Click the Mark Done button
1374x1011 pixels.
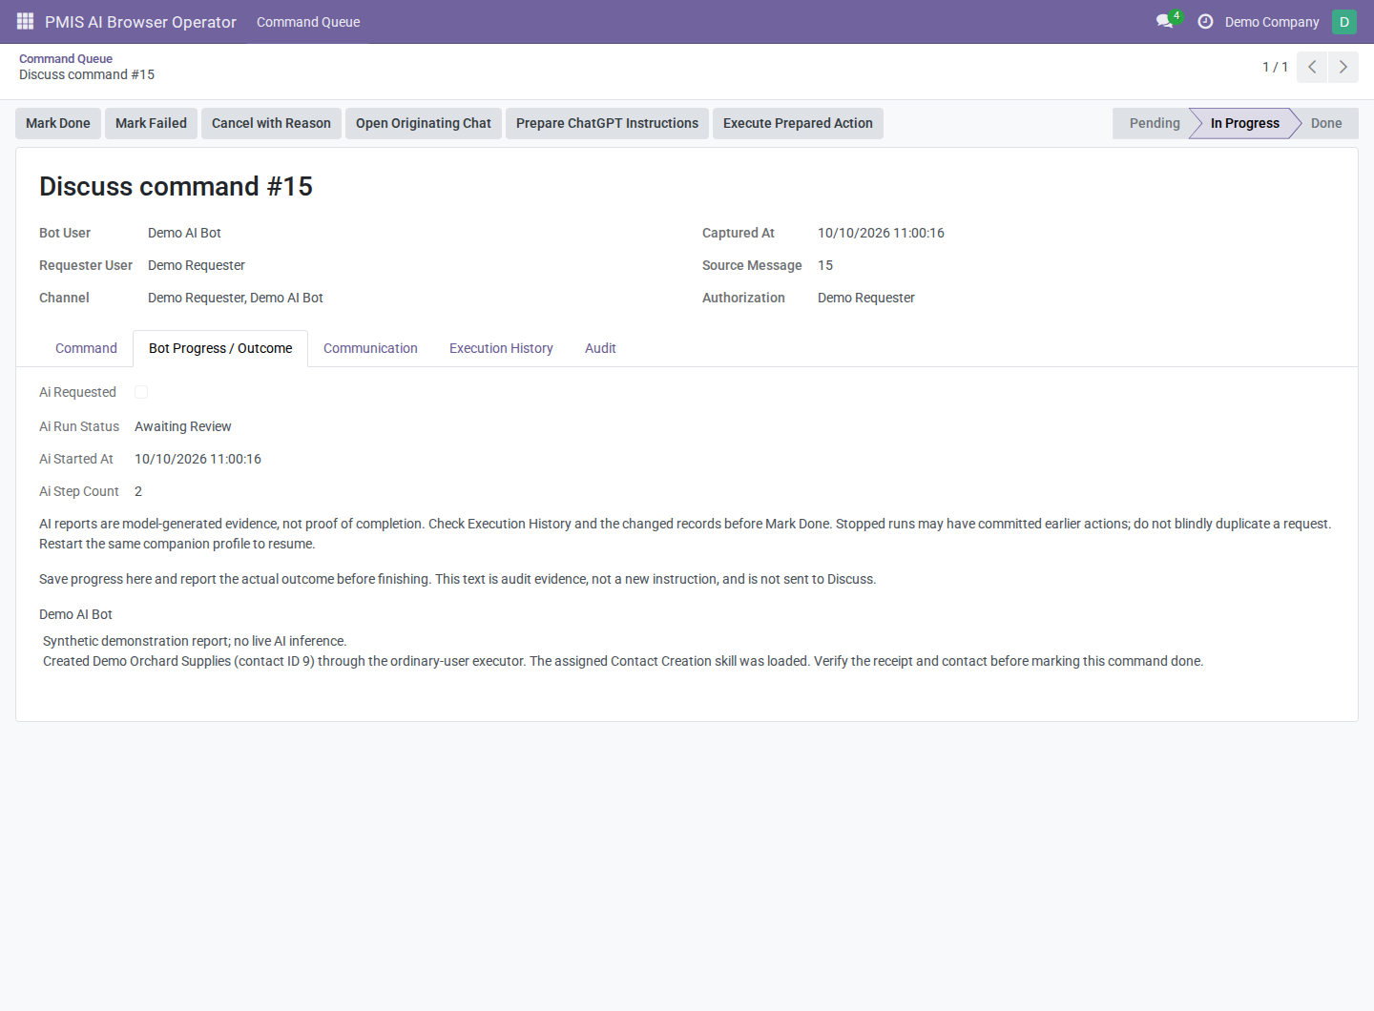coord(58,123)
